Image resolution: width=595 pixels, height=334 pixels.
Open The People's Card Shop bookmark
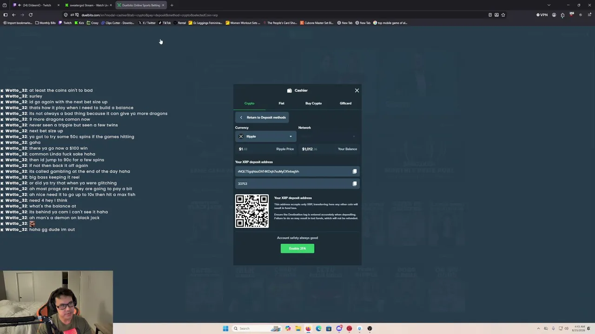point(280,23)
